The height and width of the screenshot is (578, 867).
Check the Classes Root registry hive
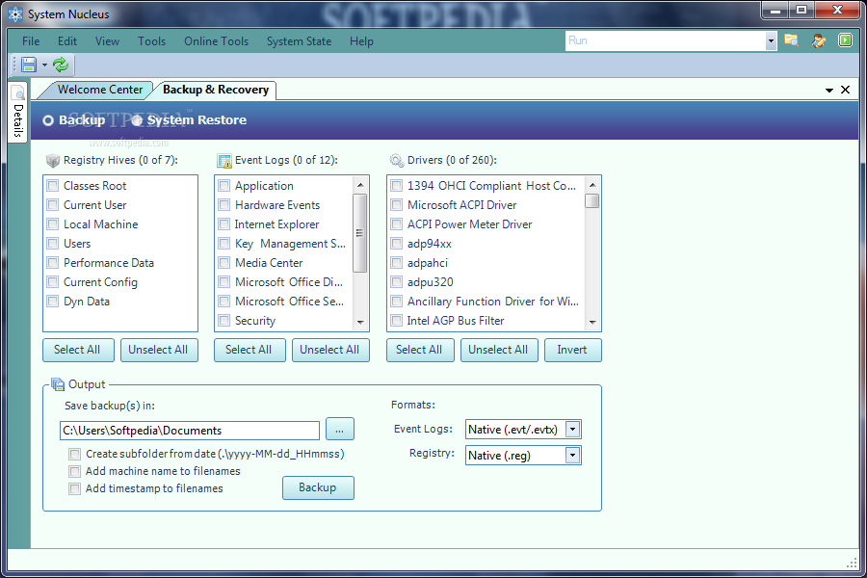(53, 185)
